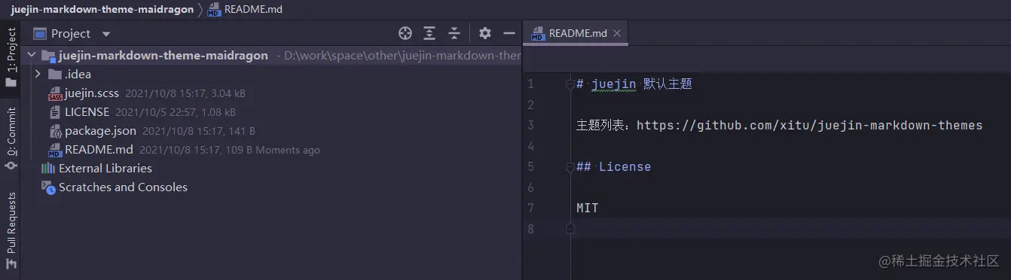Hide the Project panel with minus icon
This screenshot has height=280, width=1011.
(x=509, y=33)
